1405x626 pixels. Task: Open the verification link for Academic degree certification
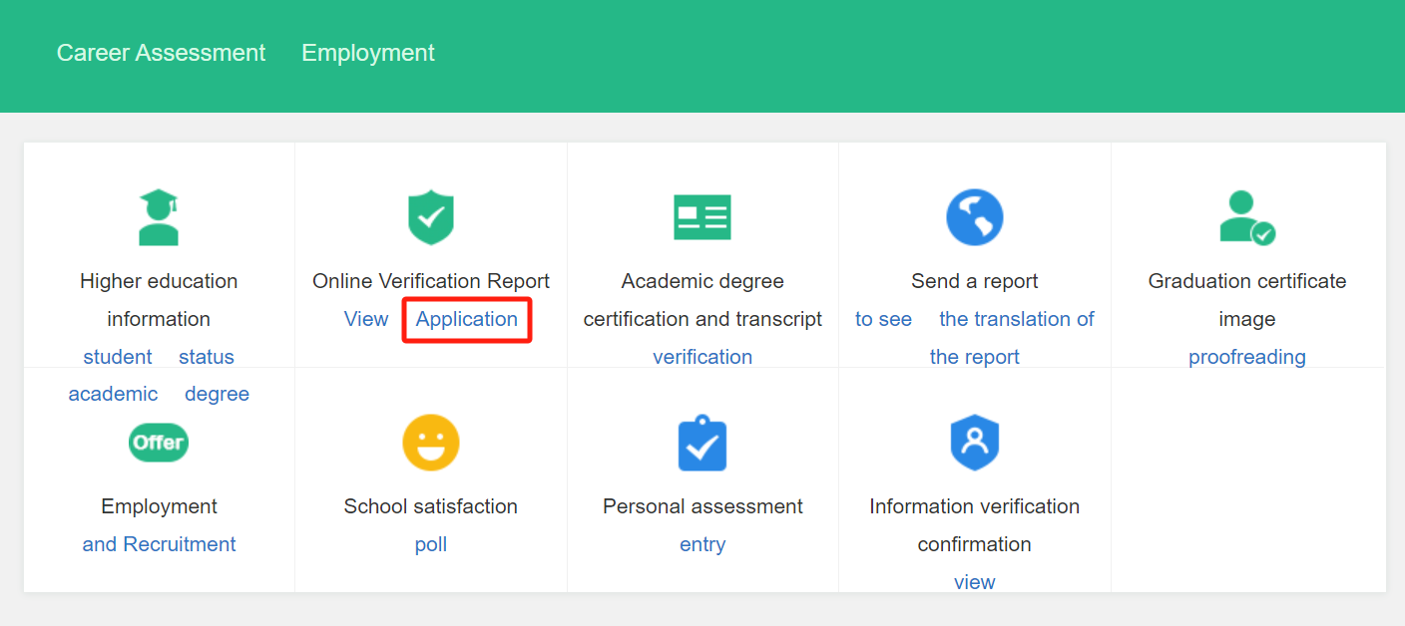point(702,356)
